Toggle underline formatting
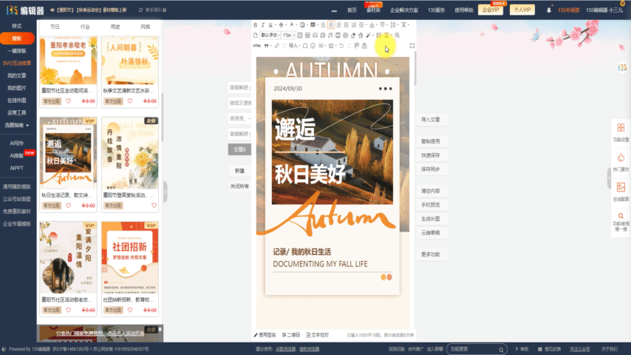 coord(270,25)
